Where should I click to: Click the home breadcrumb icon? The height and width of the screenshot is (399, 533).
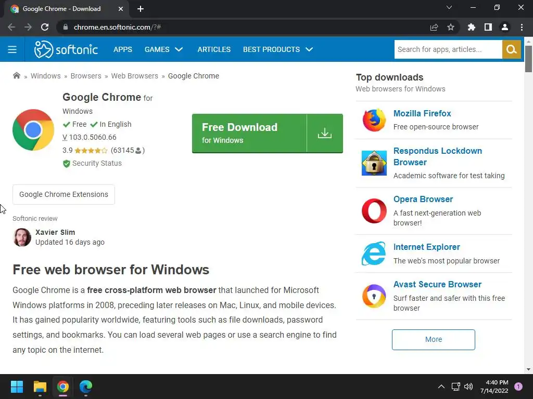tap(16, 76)
